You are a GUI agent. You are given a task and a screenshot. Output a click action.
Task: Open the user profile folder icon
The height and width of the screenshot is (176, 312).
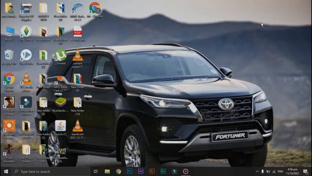[9, 10]
